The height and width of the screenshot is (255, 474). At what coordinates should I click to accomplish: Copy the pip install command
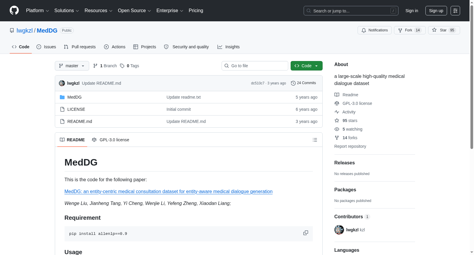pyautogui.click(x=306, y=233)
